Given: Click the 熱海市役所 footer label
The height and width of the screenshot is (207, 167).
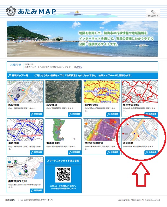Looking at the screenshot, I should [x=10, y=200].
